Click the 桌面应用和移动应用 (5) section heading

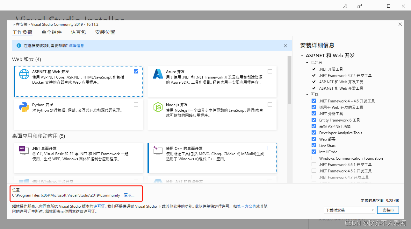pos(39,136)
